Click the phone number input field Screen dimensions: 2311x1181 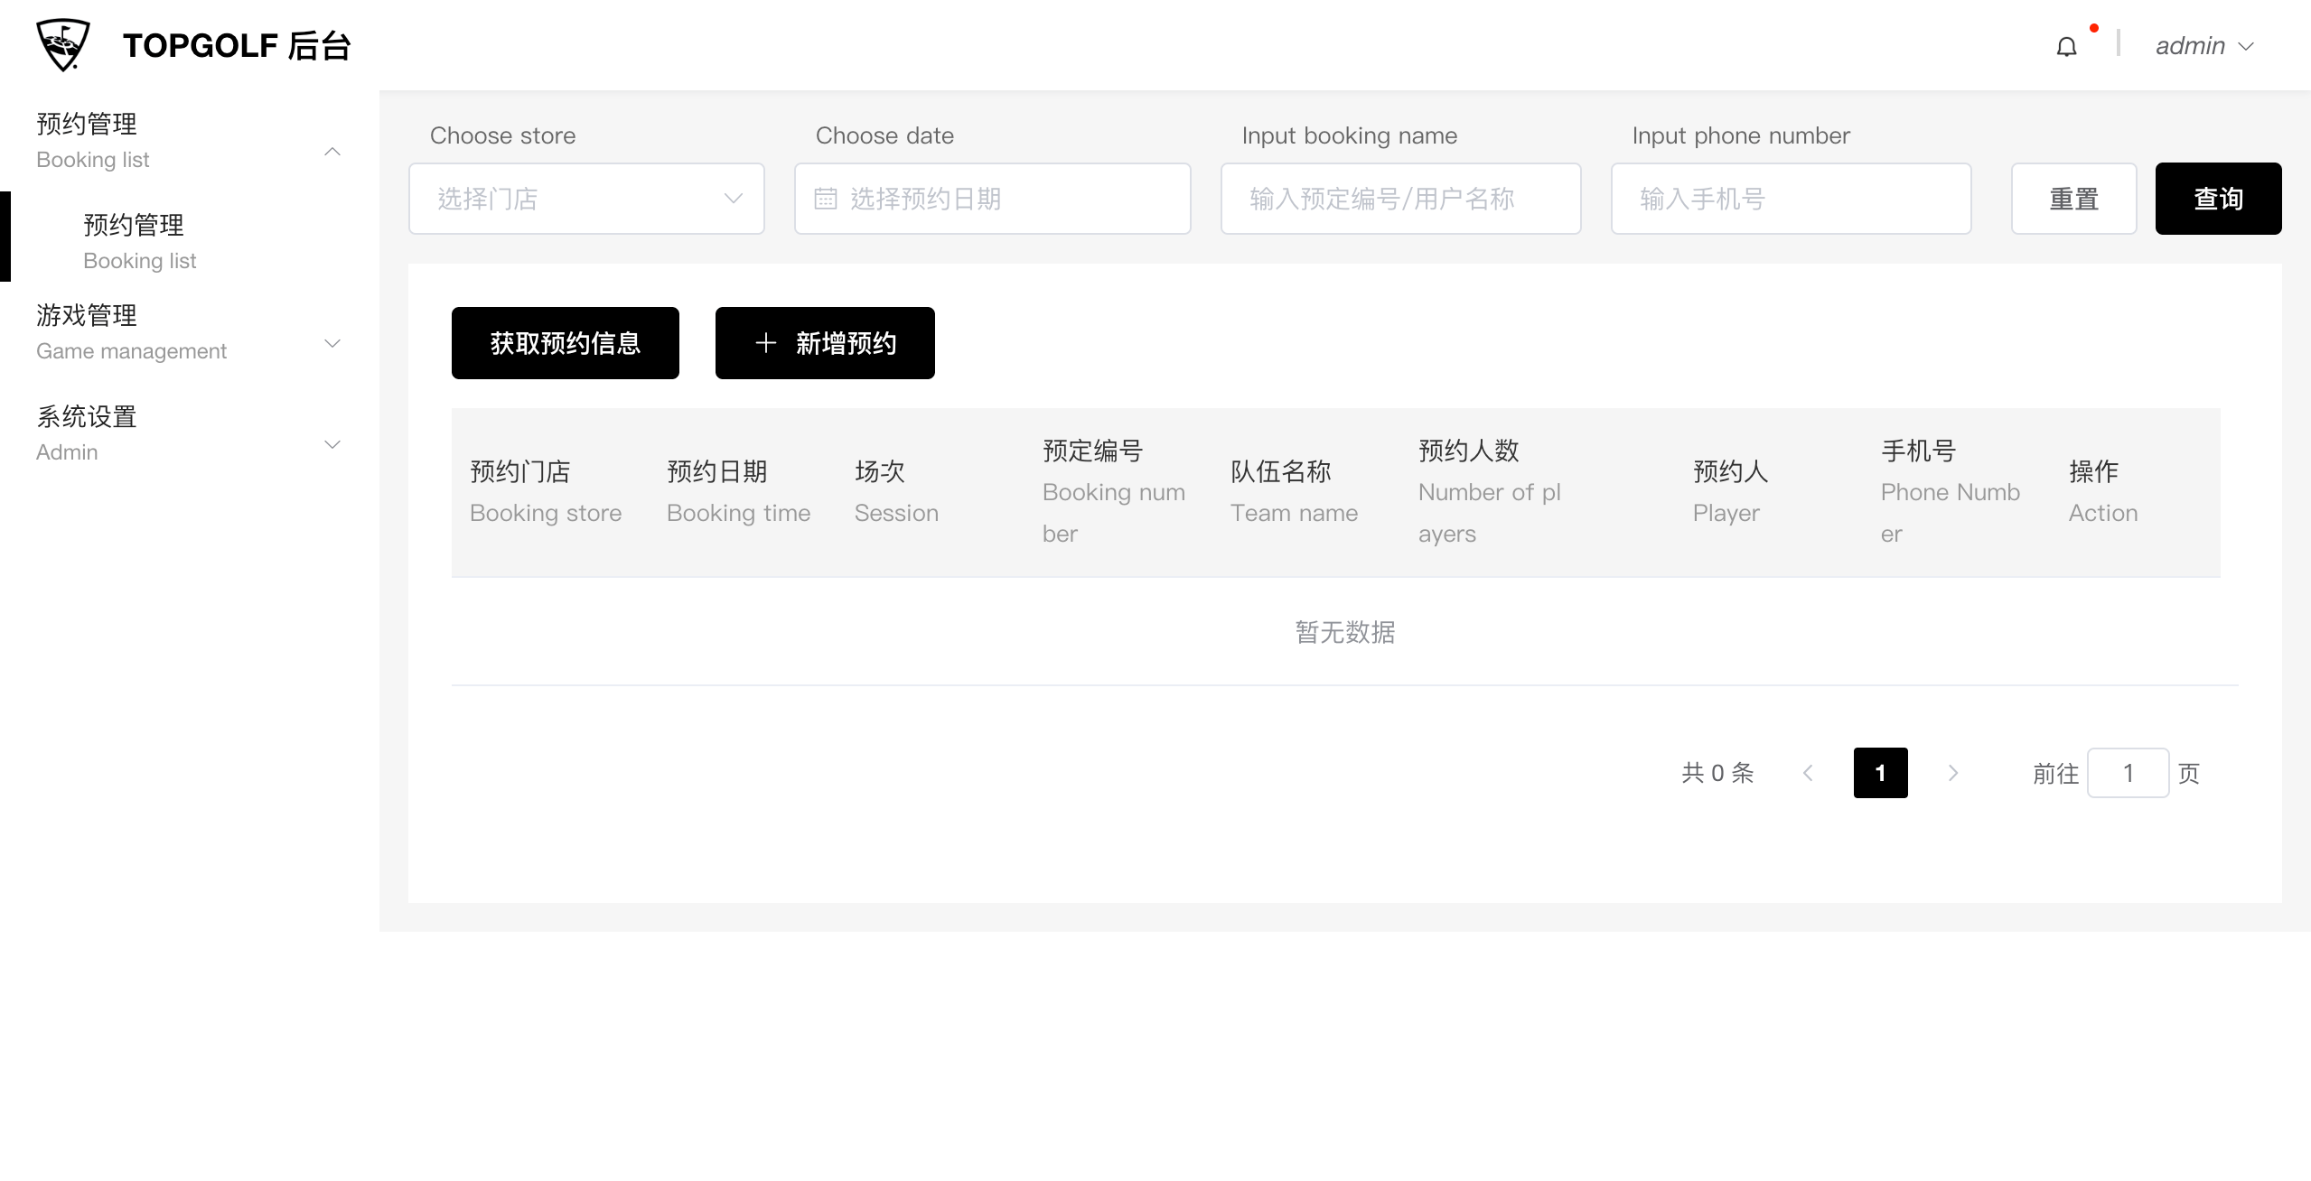(x=1791, y=199)
